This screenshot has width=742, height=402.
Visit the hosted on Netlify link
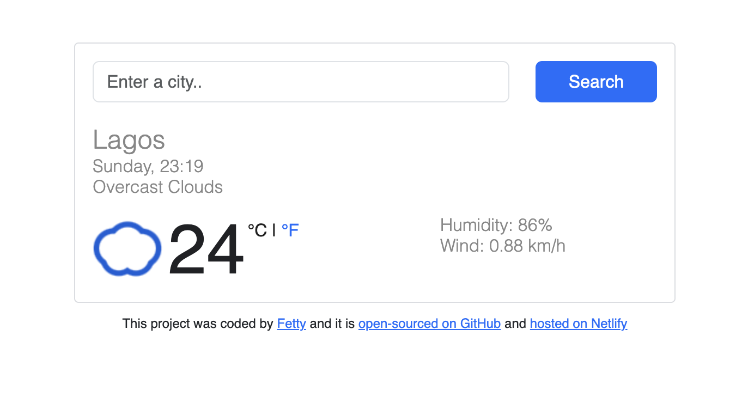[579, 324]
